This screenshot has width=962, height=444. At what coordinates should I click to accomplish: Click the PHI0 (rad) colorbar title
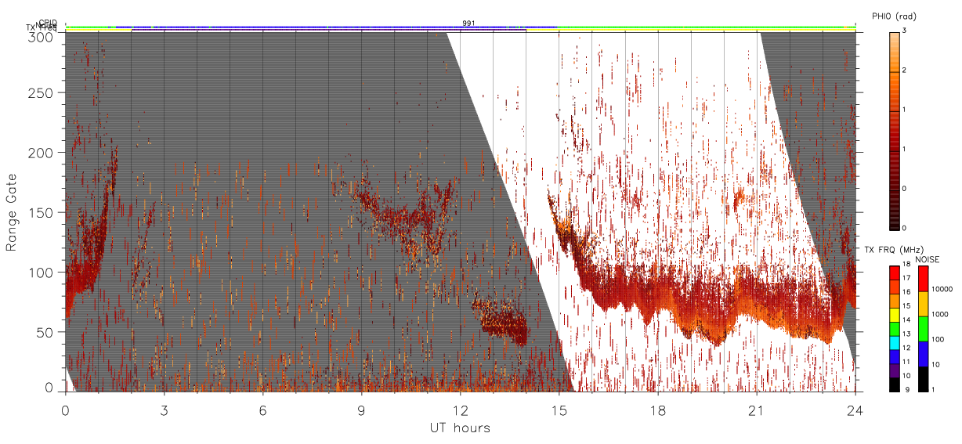click(x=895, y=16)
